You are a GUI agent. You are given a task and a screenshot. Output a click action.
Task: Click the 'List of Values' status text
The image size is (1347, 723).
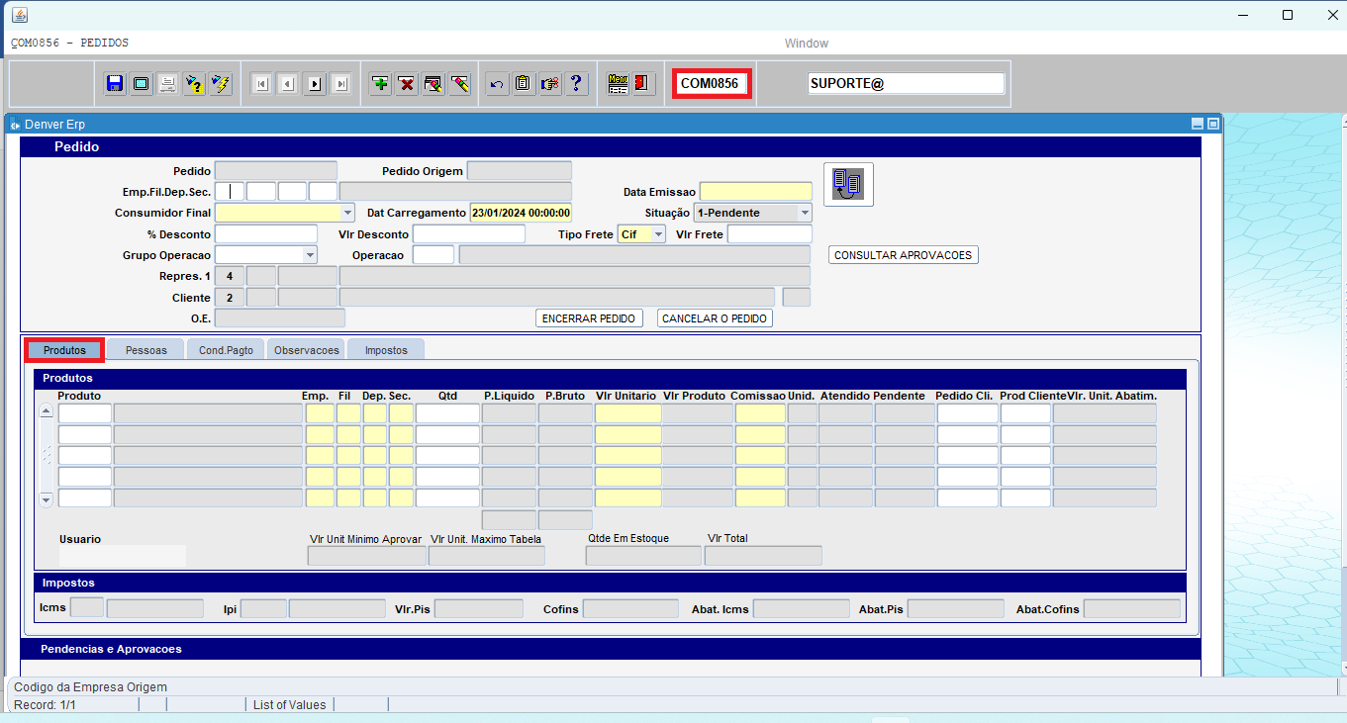coord(289,705)
